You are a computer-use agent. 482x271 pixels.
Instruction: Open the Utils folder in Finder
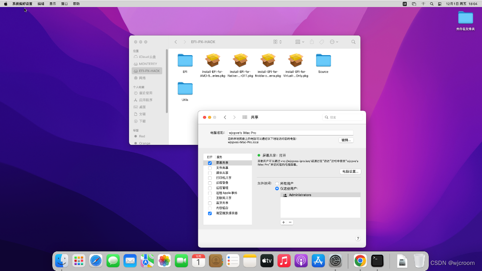185,89
